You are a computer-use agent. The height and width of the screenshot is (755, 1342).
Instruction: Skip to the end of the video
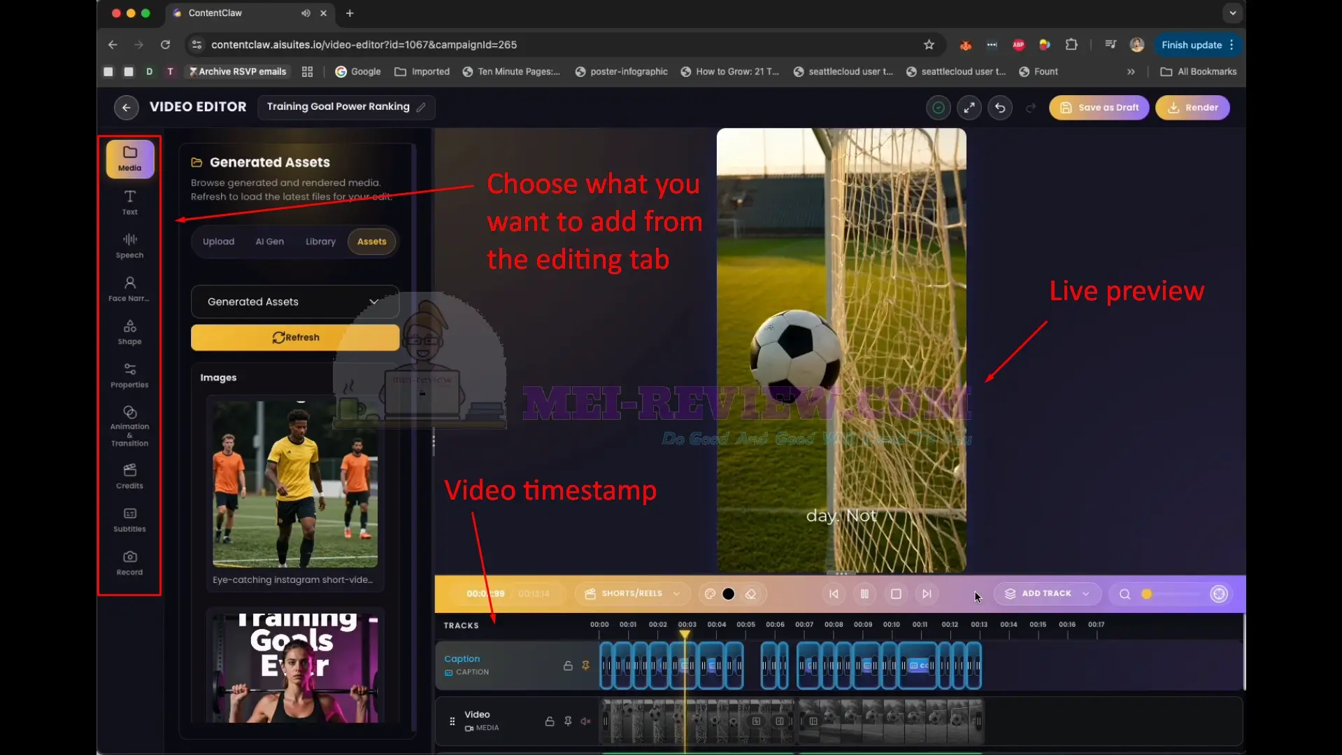click(x=927, y=594)
